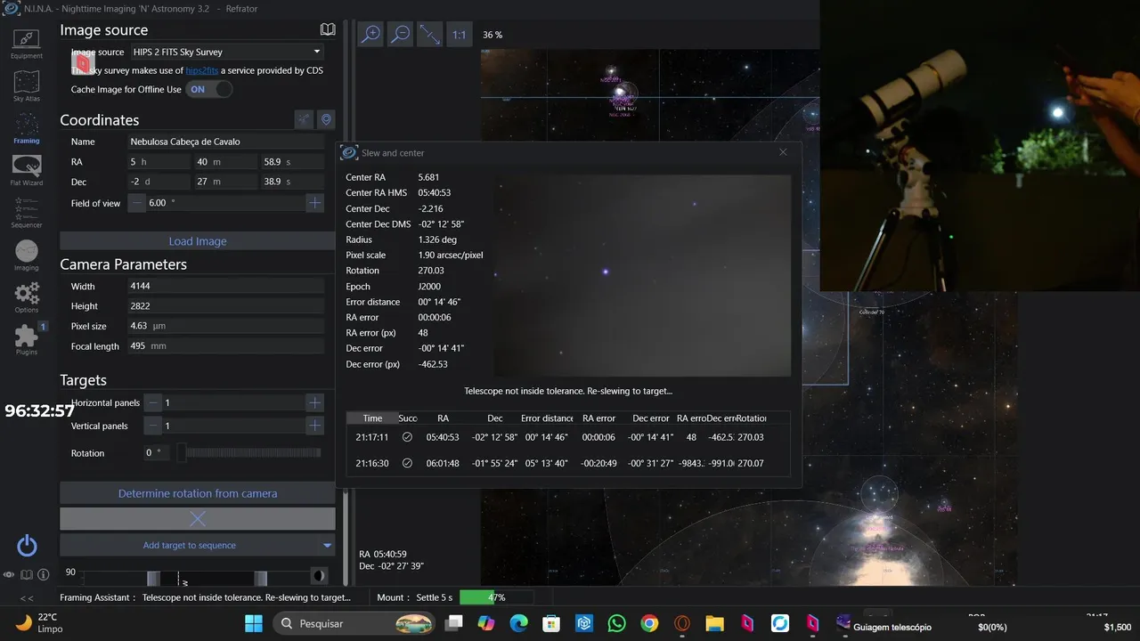Fit the framing image to the view
Image resolution: width=1140 pixels, height=641 pixels.
(x=430, y=35)
